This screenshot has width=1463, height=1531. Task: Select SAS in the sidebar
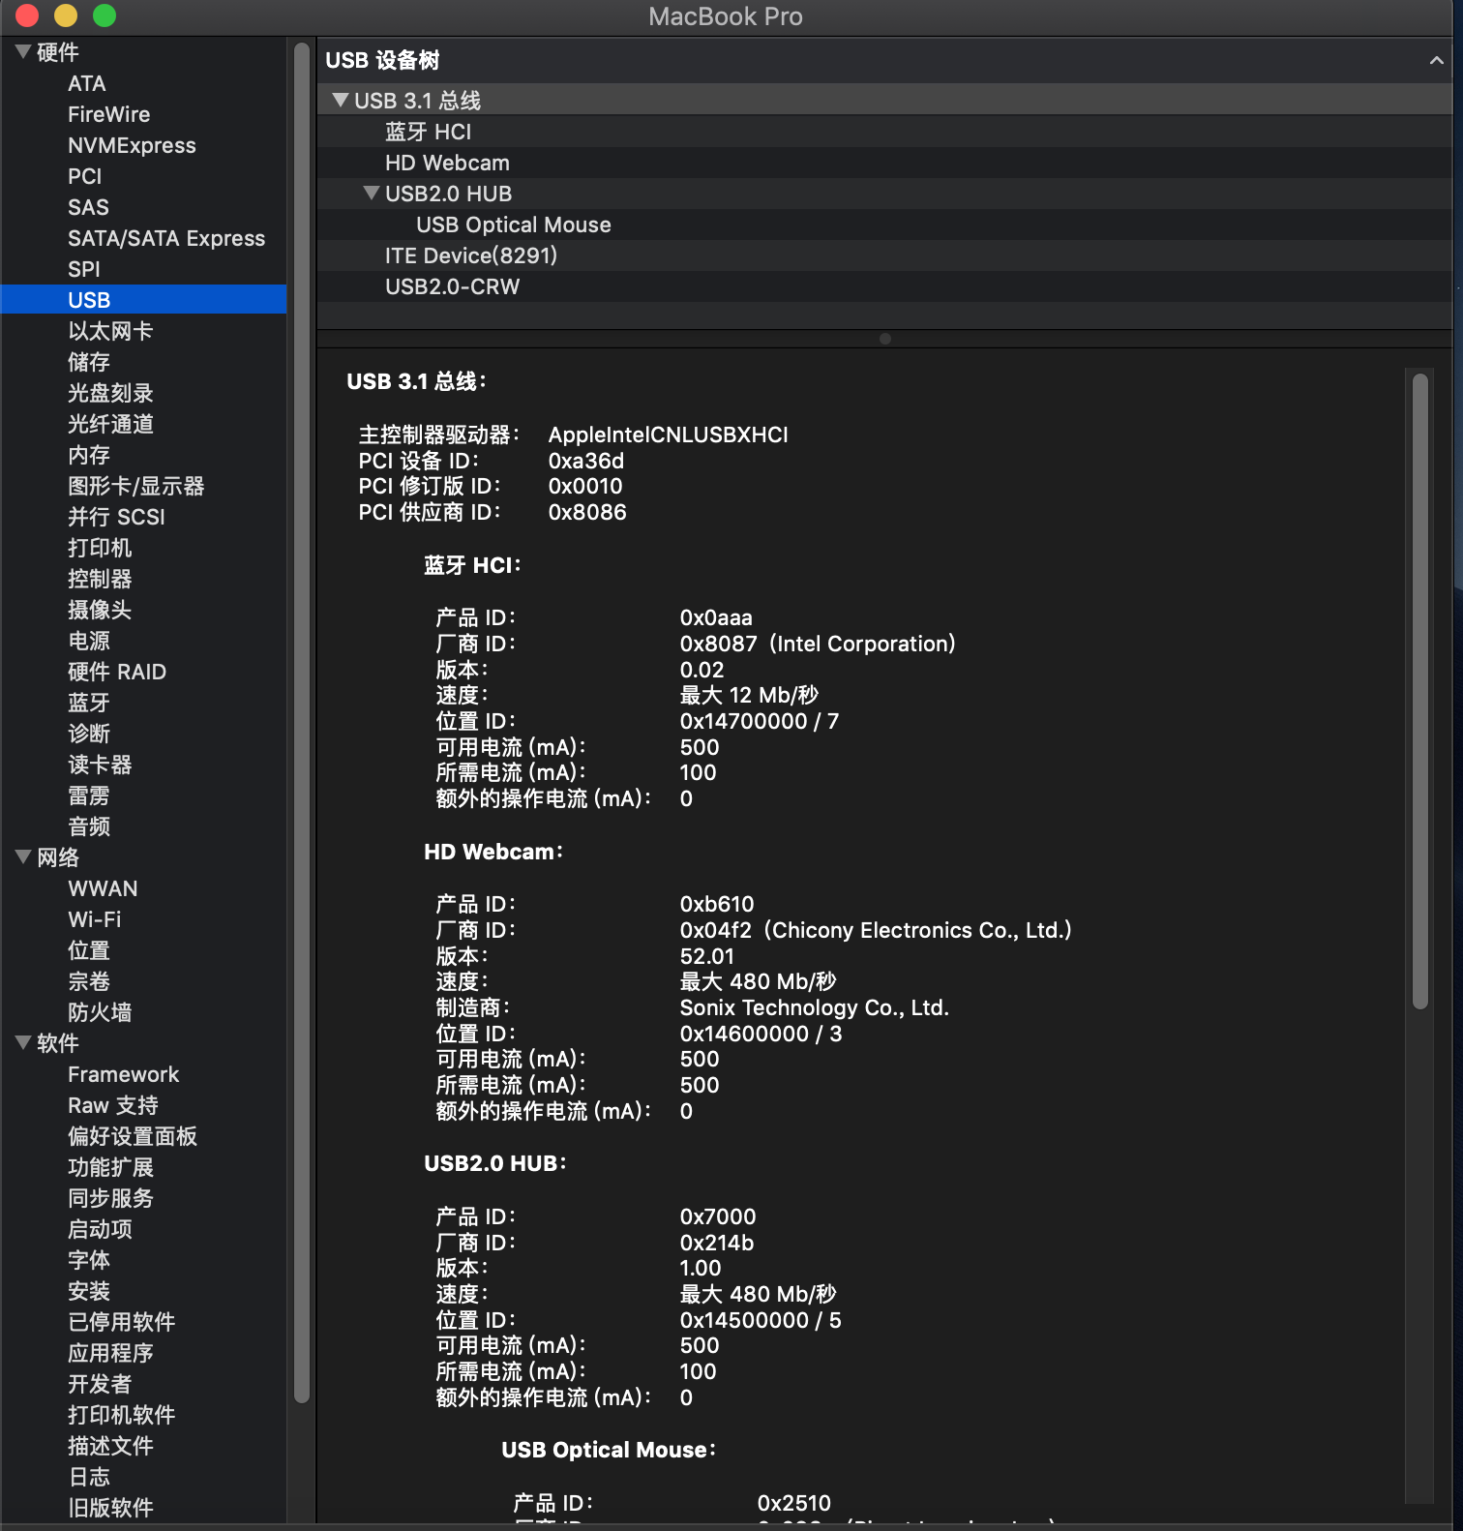coord(88,207)
